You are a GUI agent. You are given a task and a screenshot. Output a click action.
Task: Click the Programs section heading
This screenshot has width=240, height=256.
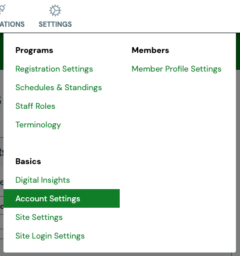[34, 51]
